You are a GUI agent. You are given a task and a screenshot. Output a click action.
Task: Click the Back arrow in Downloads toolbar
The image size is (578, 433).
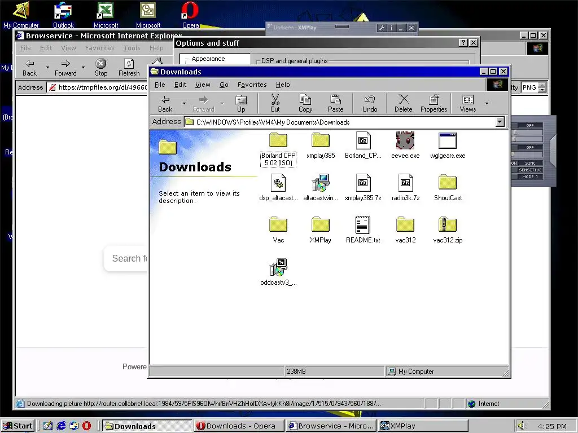click(165, 104)
